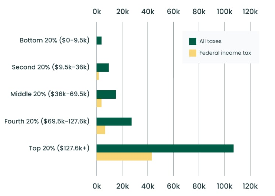Screen dimensions: 275x196
Task: Click the dark green All taxes legend swatch
Action: click(193, 41)
